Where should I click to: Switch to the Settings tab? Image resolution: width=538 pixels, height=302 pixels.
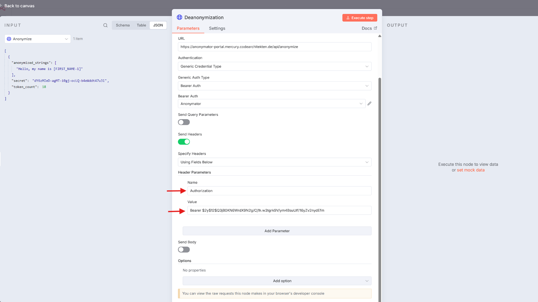click(217, 28)
